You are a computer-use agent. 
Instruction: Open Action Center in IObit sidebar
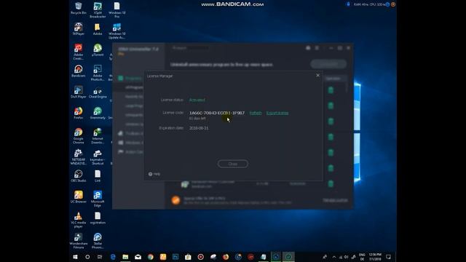point(130,152)
